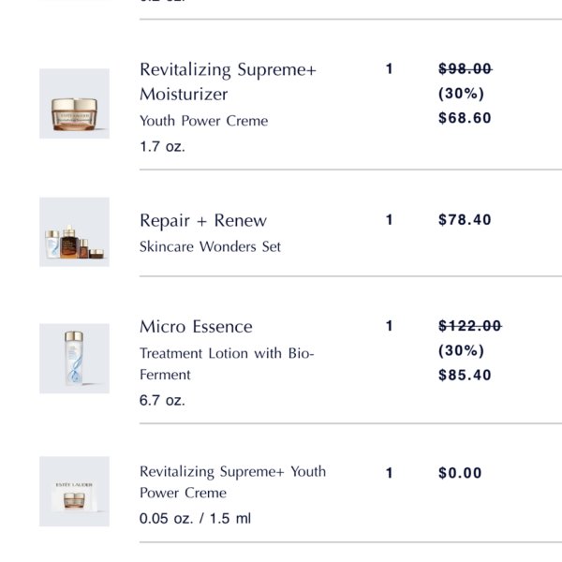Open Repair + Renew product title
Screen dimensions: 562x562
coord(203,220)
